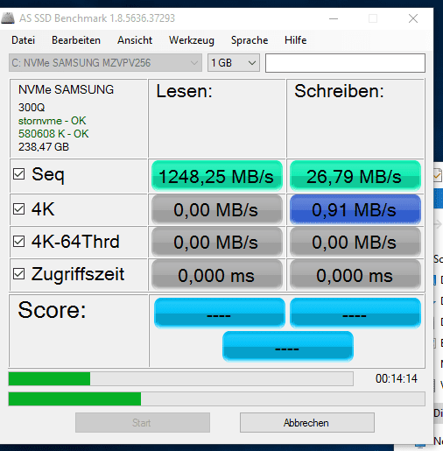This screenshot has width=443, height=451.
Task: Click the Schreiben: column header
Action: pyautogui.click(x=339, y=91)
